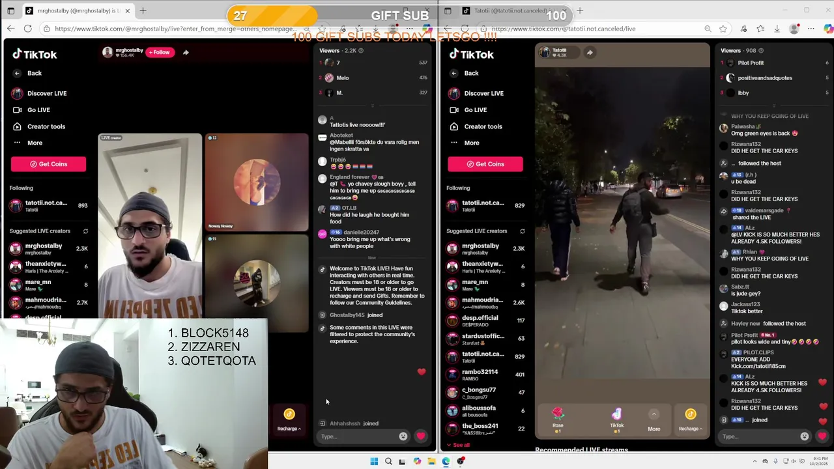Open Noway Noway guest video thumbnail
This screenshot has width=834, height=469.
pyautogui.click(x=257, y=182)
